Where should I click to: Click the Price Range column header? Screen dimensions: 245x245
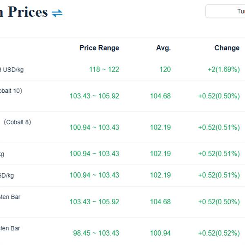pyautogui.click(x=99, y=48)
